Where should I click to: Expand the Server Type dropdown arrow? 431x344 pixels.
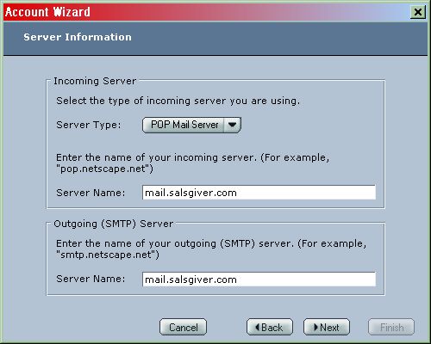(x=233, y=125)
